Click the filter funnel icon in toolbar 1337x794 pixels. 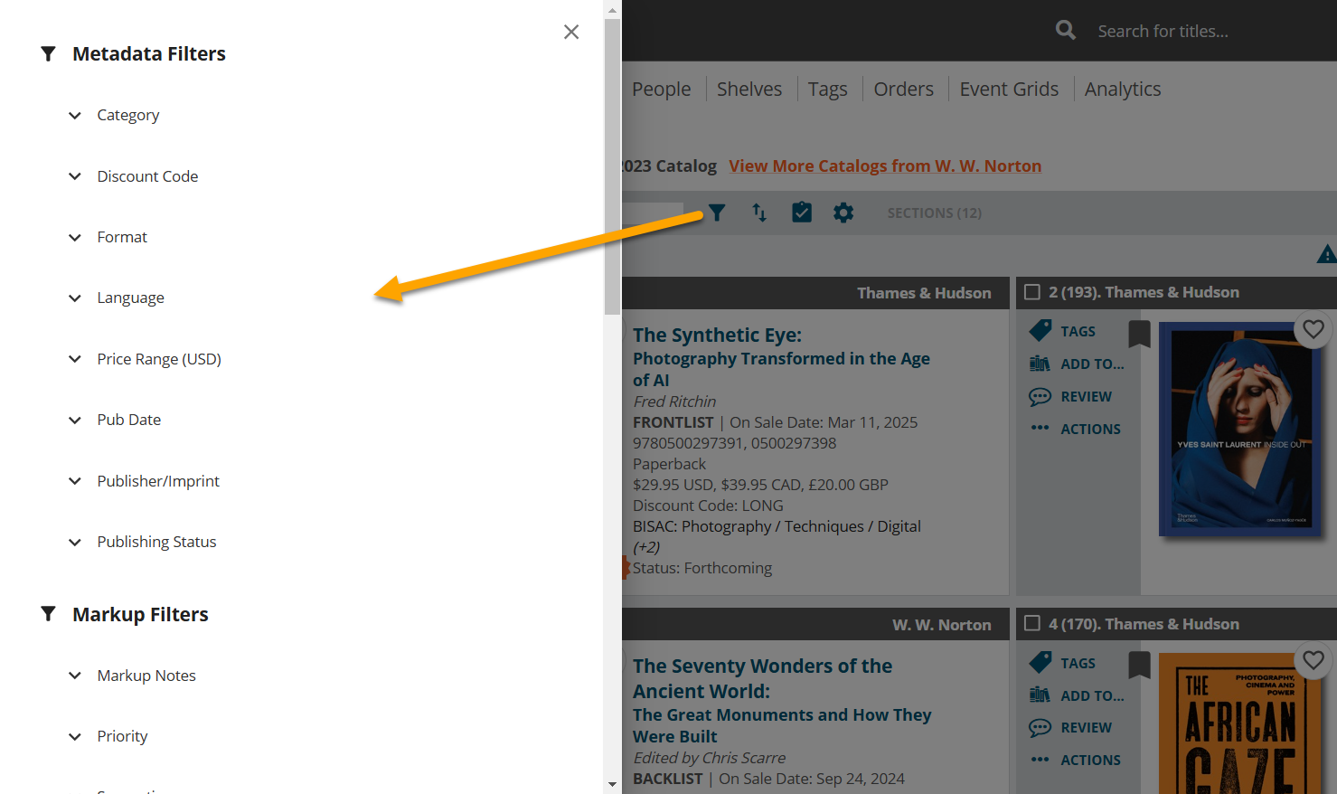coord(717,213)
